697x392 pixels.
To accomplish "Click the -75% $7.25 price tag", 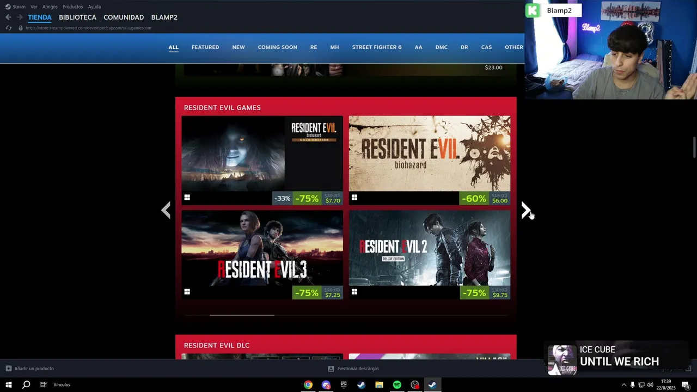I will pyautogui.click(x=317, y=293).
